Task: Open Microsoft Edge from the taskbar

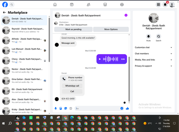Action: pyautogui.click(x=72, y=118)
